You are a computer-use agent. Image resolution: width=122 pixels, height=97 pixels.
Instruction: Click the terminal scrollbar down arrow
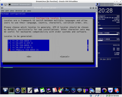(97, 66)
